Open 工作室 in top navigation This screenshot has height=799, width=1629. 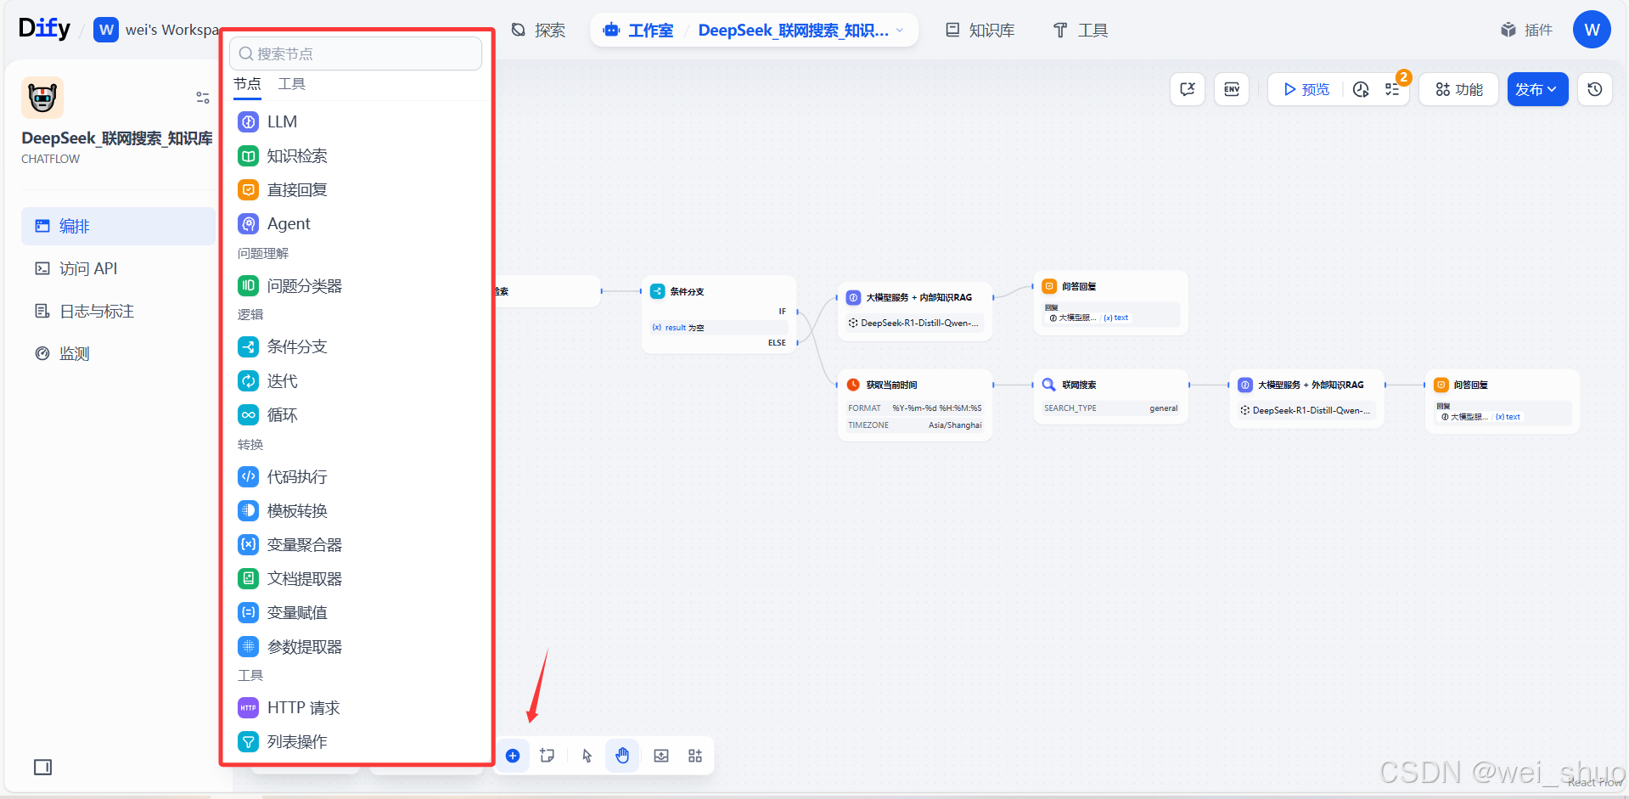tap(638, 31)
